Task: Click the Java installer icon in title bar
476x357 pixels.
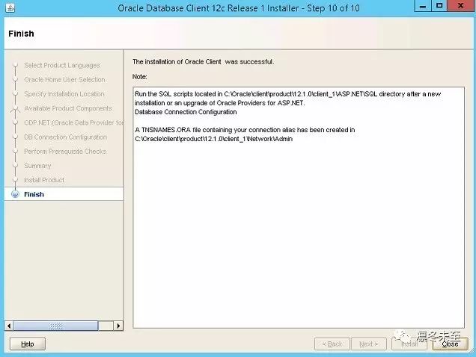Action: (x=10, y=7)
